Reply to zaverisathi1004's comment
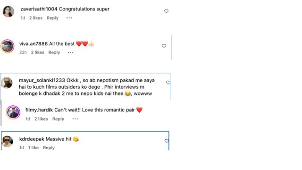Image resolution: width=302 pixels, height=170 pixels. point(52,18)
